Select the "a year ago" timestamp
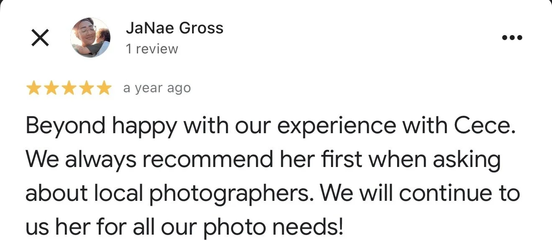The height and width of the screenshot is (248, 552). click(x=157, y=89)
